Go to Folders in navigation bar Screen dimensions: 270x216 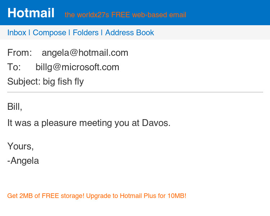pos(86,33)
